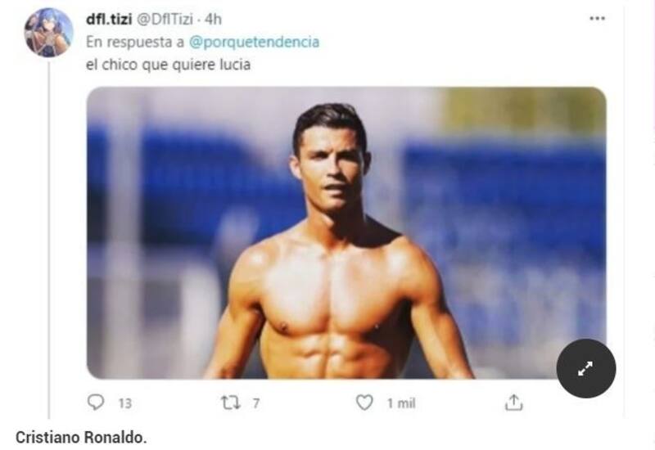The height and width of the screenshot is (450, 655).
Task: Expand the image with the round arrows button
Action: pos(585,368)
